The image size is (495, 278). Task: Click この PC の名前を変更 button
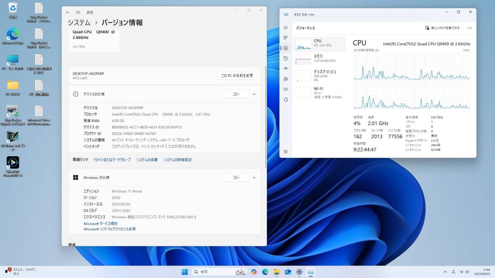[237, 76]
